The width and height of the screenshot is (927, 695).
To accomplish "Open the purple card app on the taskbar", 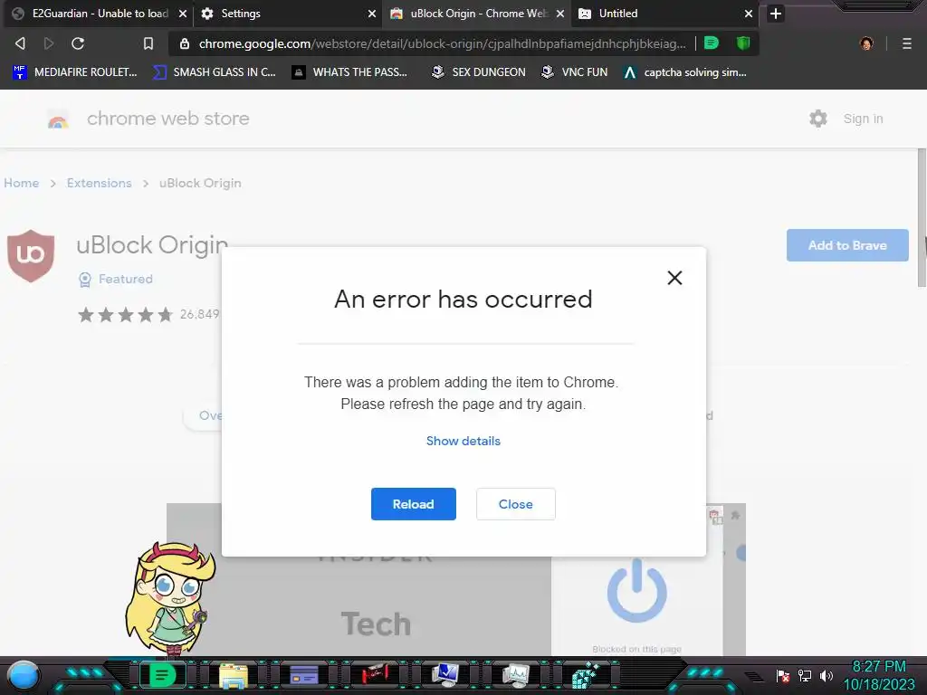I will (304, 675).
